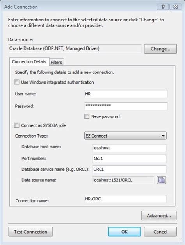Click the Test Connection button
The width and height of the screenshot is (185, 245).
pyautogui.click(x=30, y=232)
